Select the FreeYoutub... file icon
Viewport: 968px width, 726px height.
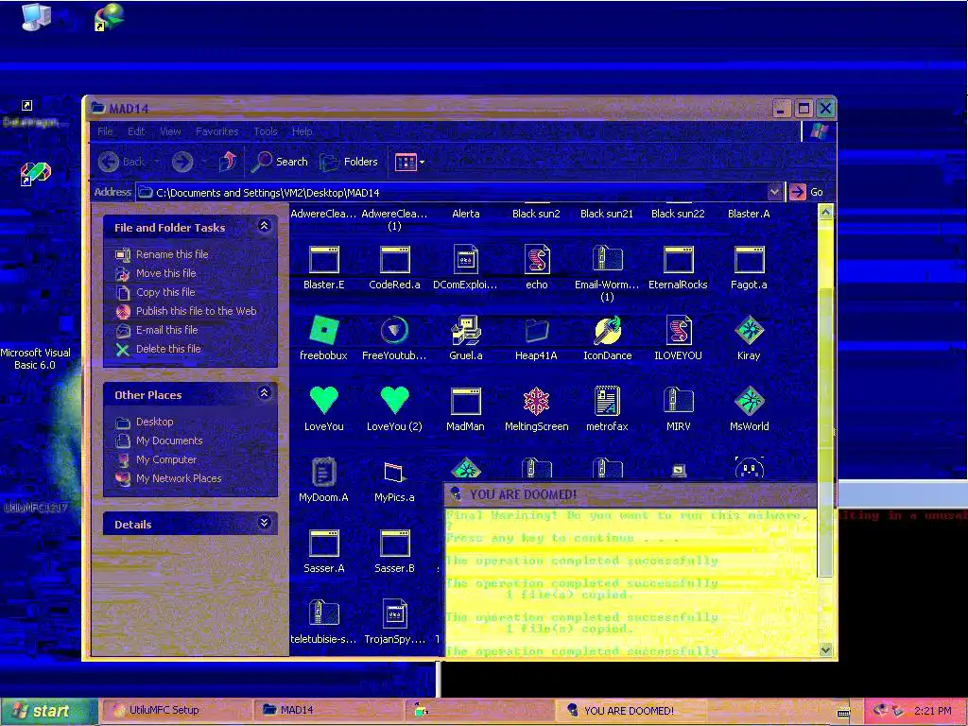[395, 330]
